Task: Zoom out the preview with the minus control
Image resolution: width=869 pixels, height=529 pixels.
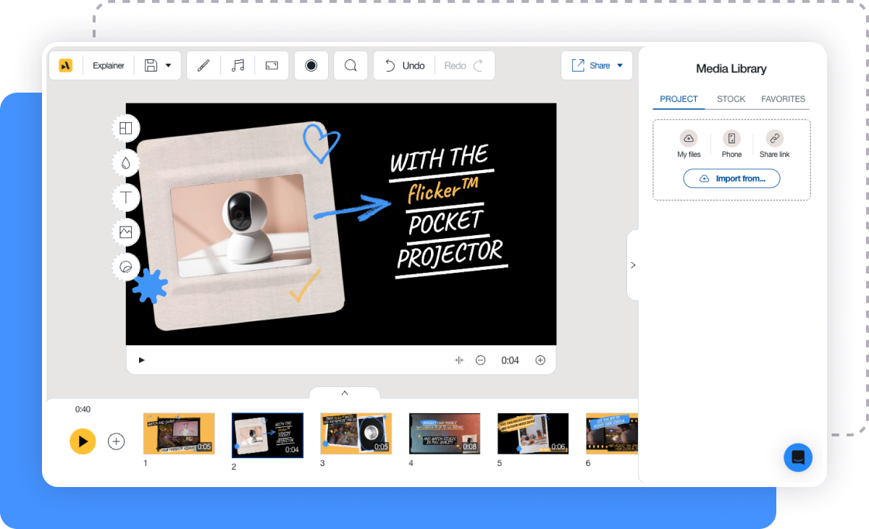Action: click(x=480, y=360)
